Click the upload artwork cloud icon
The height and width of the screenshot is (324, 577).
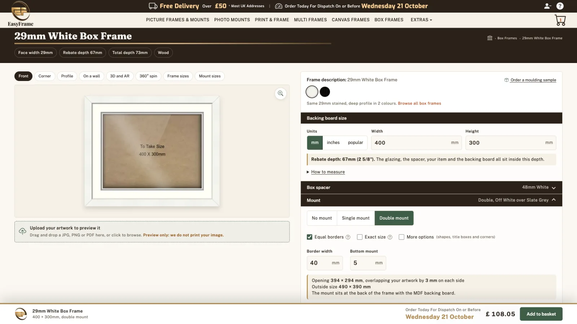click(22, 231)
